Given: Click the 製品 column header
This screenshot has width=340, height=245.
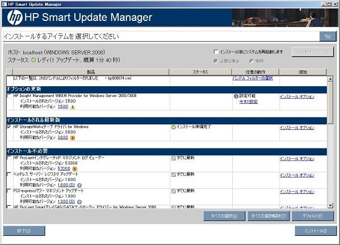Looking at the screenshot, I should (91, 72).
